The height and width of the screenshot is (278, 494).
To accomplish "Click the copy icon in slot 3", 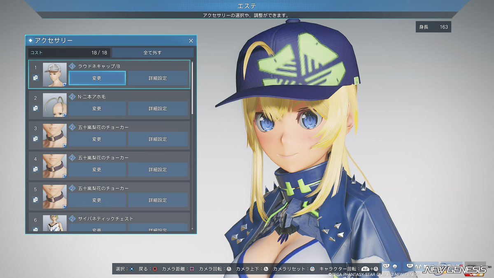I will (x=35, y=139).
